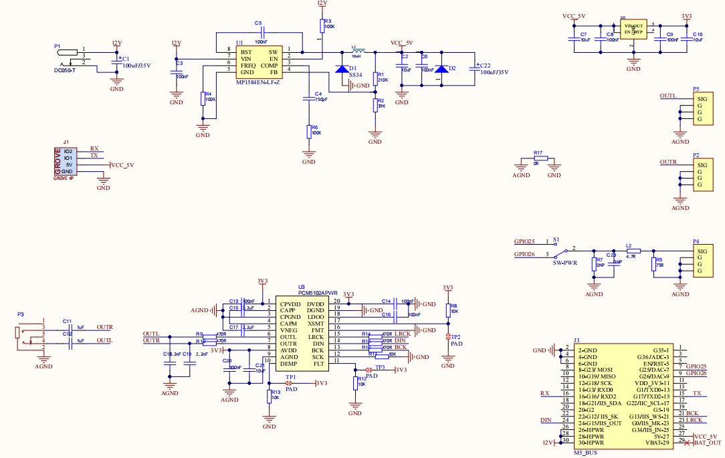Select the BAT_OUT net label
Screen dimensions: 725x458
click(708, 442)
